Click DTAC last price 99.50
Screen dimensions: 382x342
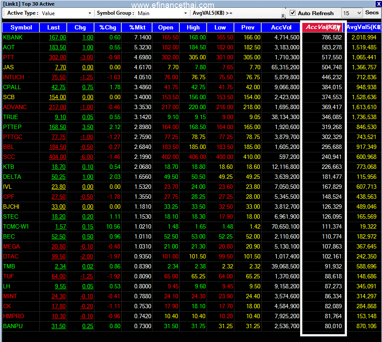point(59,257)
